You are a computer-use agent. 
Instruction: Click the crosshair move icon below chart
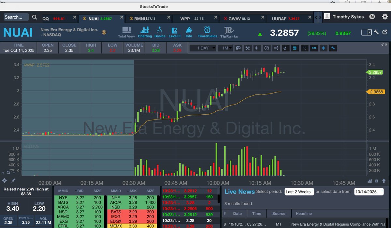pyautogui.click(x=4, y=180)
